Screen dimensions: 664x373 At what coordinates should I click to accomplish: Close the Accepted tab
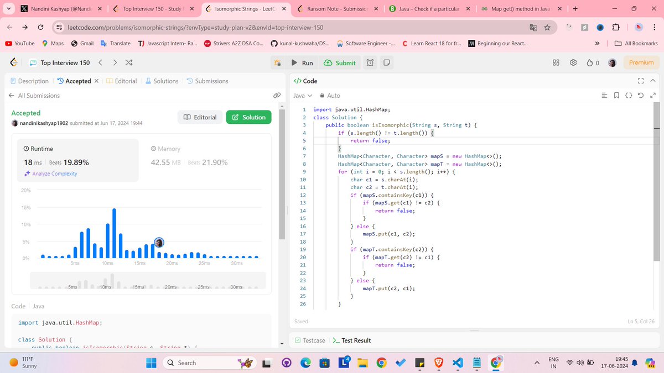96,81
